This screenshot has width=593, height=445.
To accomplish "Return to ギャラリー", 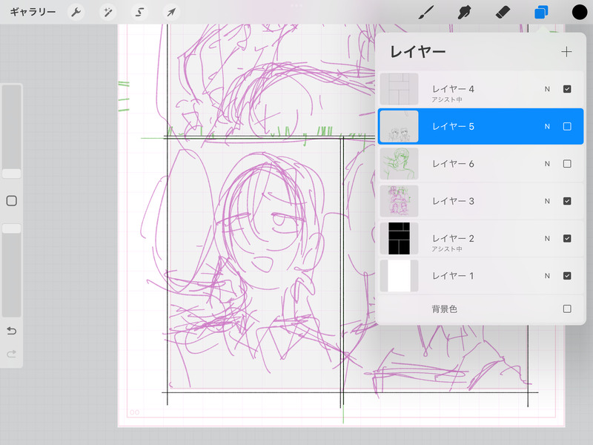I will (33, 12).
